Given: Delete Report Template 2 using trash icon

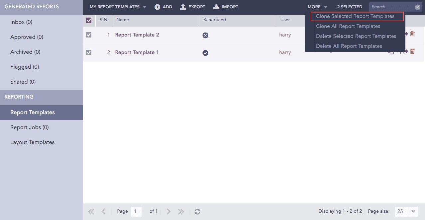Looking at the screenshot, I should (412, 34).
